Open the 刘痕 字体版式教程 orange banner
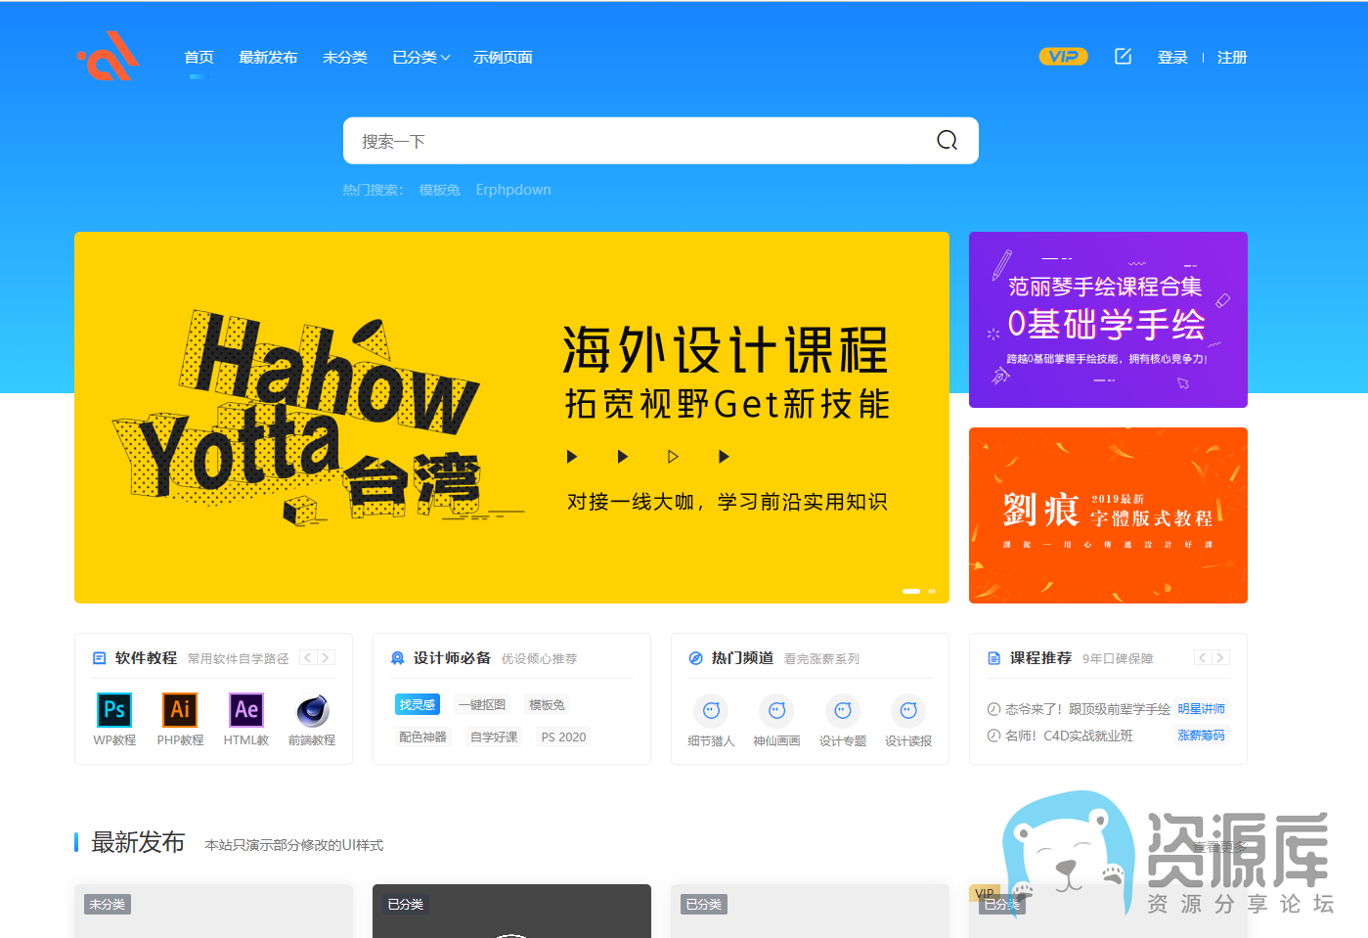Screen dimensions: 1368x938 1108,515
